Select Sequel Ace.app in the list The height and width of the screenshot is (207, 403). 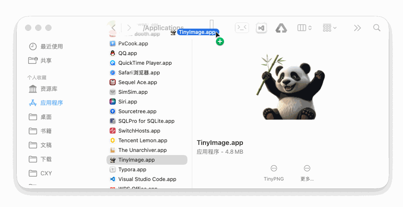click(x=147, y=82)
